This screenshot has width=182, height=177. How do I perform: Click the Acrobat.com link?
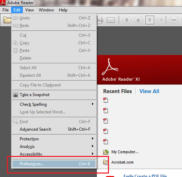122,162
